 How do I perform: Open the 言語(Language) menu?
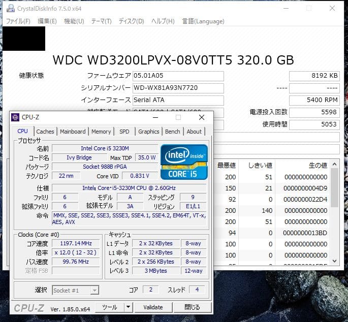click(203, 21)
